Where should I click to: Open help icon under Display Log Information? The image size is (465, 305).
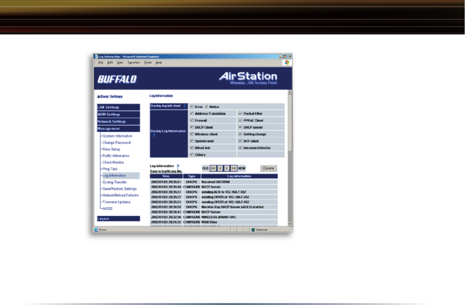[x=154, y=136]
